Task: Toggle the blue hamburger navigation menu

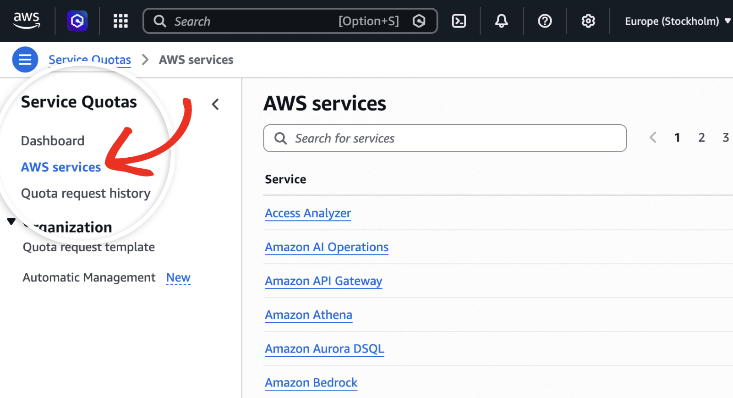Action: point(25,60)
